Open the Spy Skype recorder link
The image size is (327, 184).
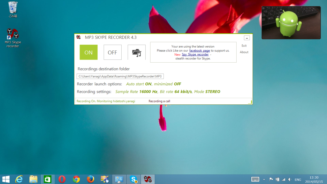coord(195,54)
